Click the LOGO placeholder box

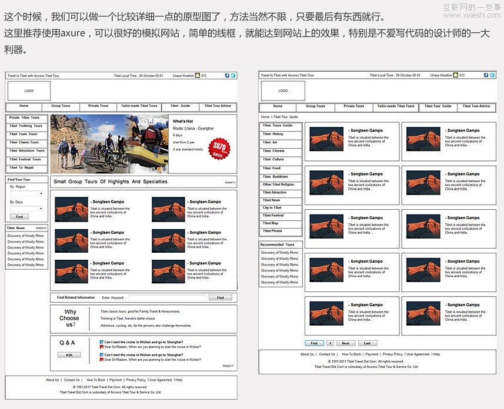tap(29, 91)
